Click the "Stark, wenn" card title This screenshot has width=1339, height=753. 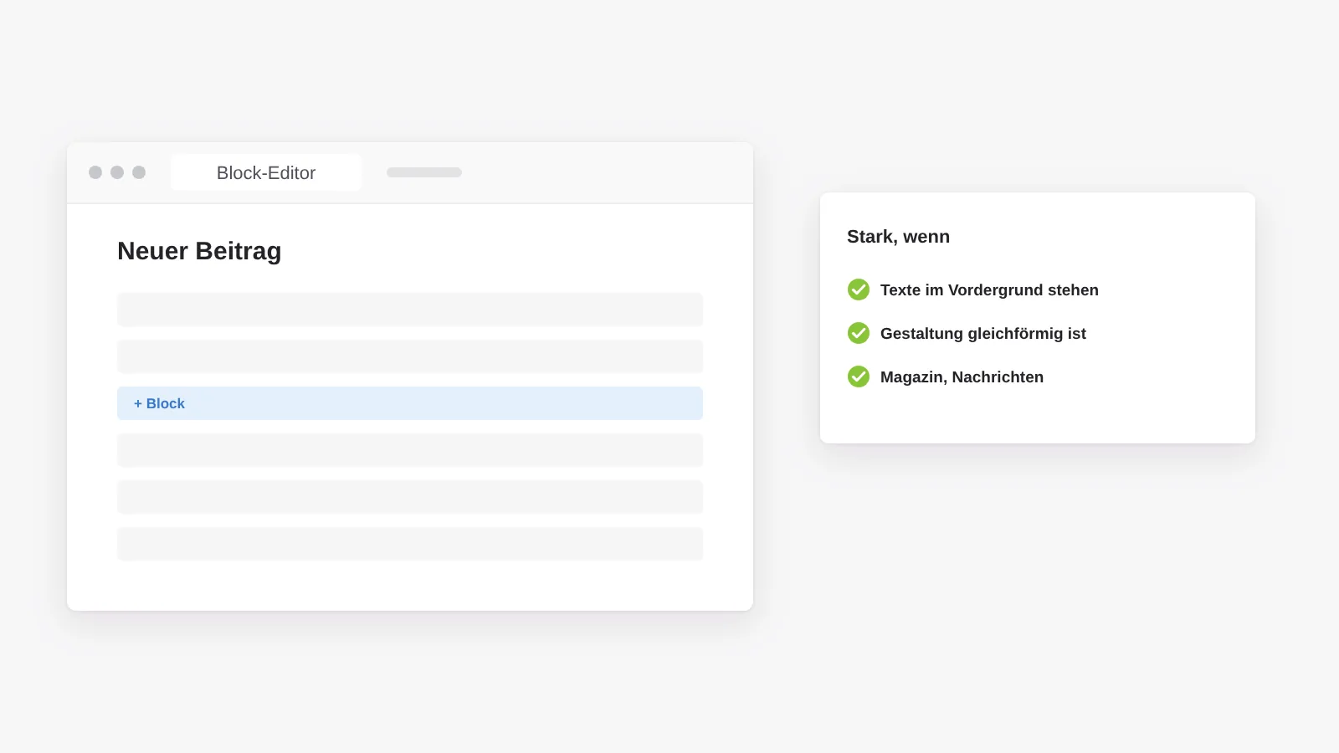[898, 237]
